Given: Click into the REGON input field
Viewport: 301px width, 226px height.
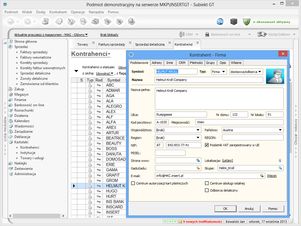Looking at the screenshot, I should pos(252,137).
